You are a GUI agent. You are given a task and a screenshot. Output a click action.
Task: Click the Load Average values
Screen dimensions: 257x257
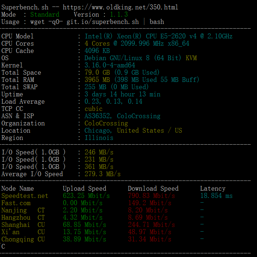pos(113,101)
